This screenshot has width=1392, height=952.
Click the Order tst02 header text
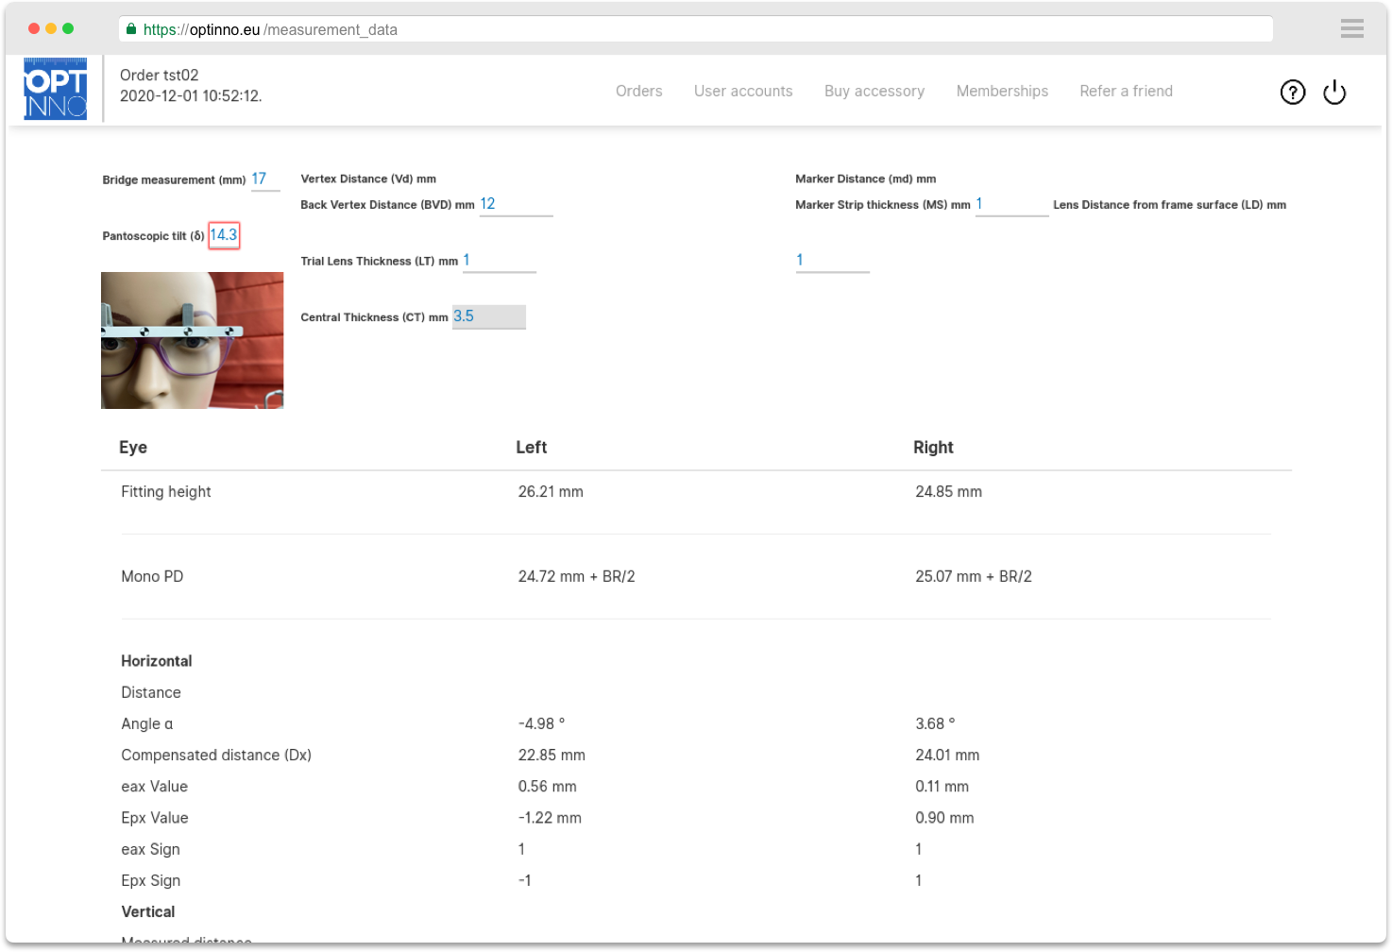[159, 76]
